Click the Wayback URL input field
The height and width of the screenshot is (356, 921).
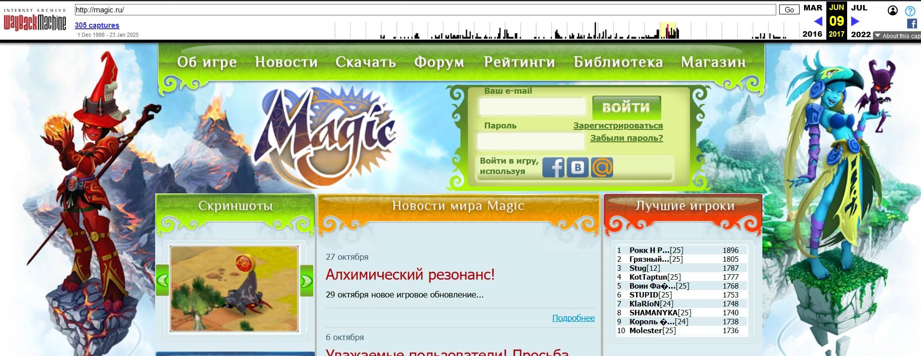pyautogui.click(x=425, y=9)
